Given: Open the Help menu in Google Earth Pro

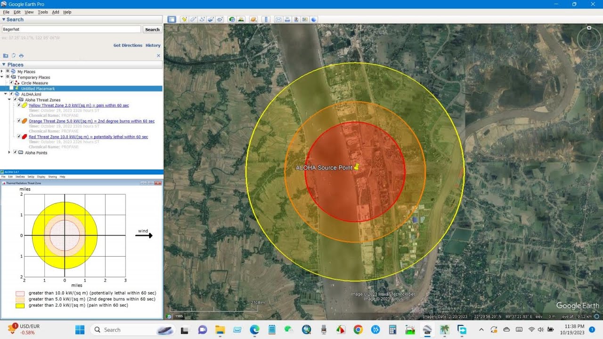Looking at the screenshot, I should tap(67, 12).
